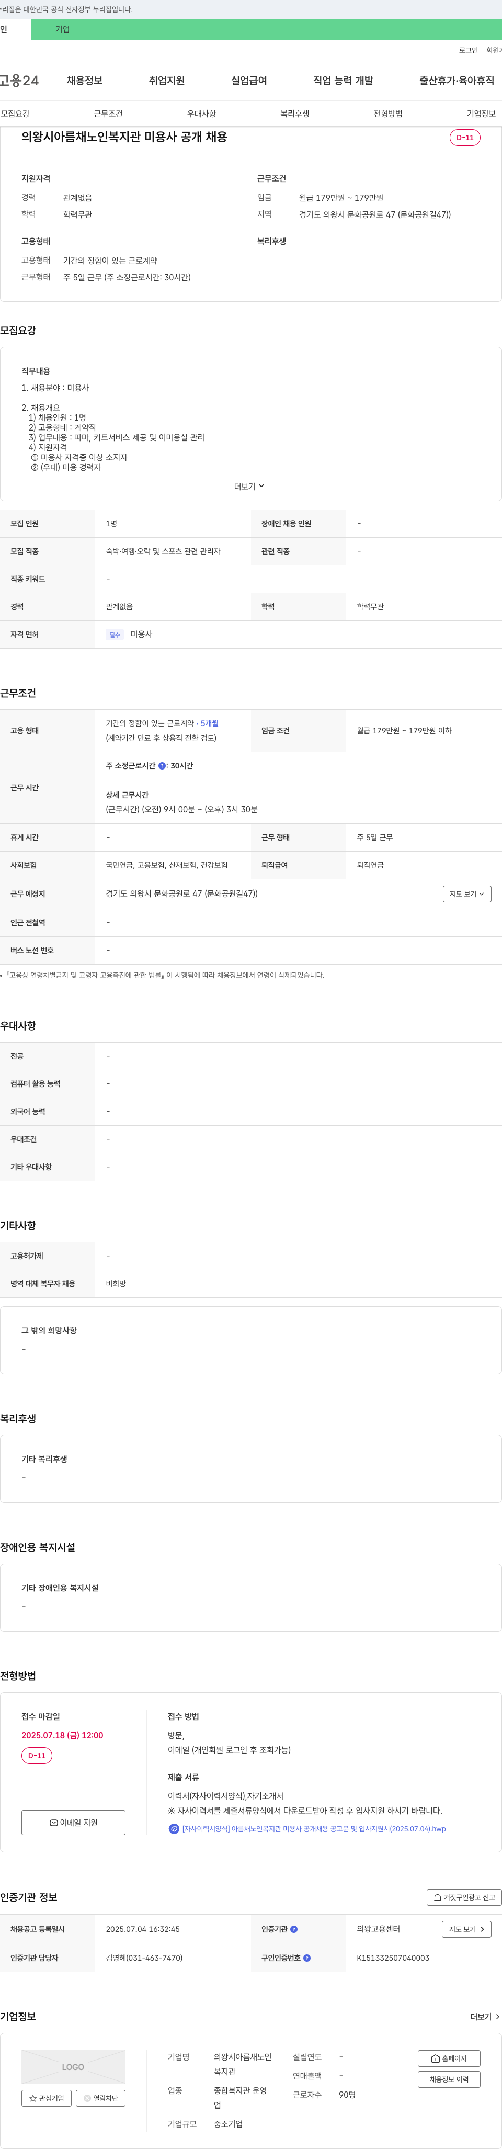This screenshot has width=502, height=2149.
Task: Open the 취업지원 menu
Action: [167, 80]
